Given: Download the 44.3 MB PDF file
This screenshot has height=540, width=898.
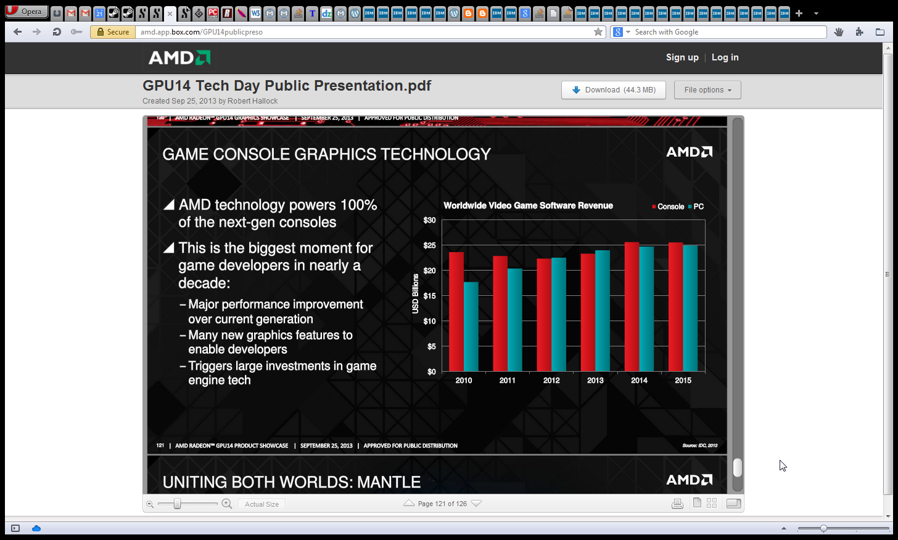Looking at the screenshot, I should [614, 90].
